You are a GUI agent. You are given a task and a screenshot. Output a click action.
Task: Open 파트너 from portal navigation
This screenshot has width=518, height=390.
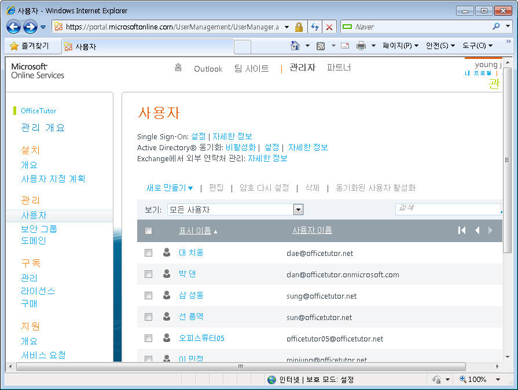tap(339, 68)
